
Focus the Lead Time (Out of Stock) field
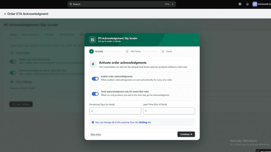169,111
